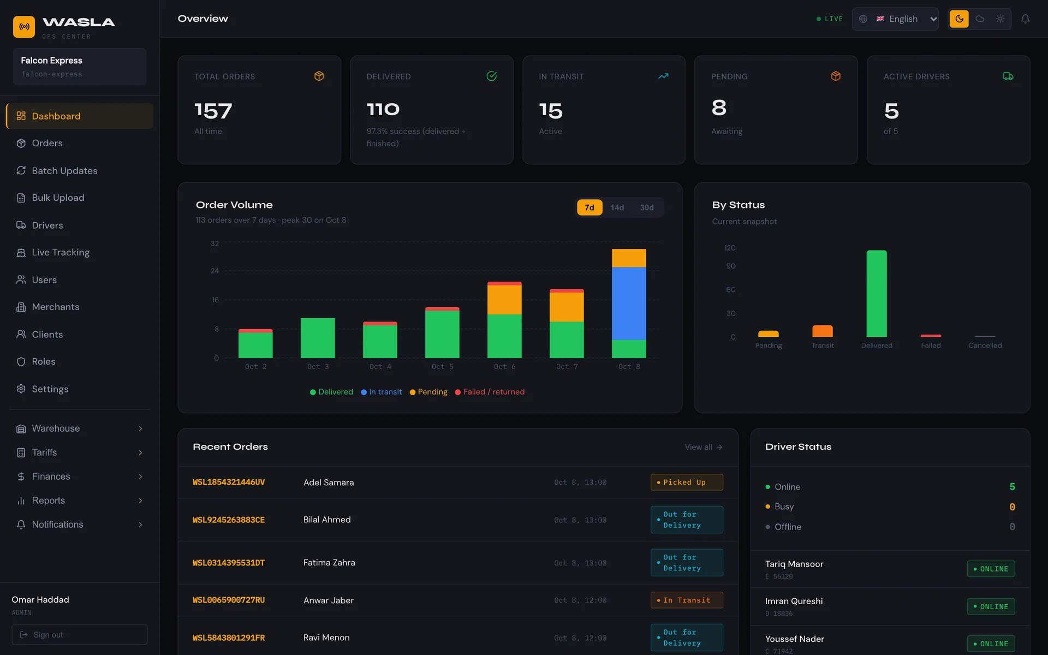Image resolution: width=1048 pixels, height=655 pixels.
Task: Expand the Reports submenu
Action: click(x=80, y=501)
